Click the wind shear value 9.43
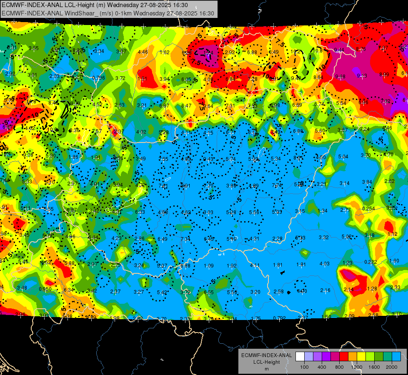This screenshot has height=375, width=408. click(x=208, y=159)
